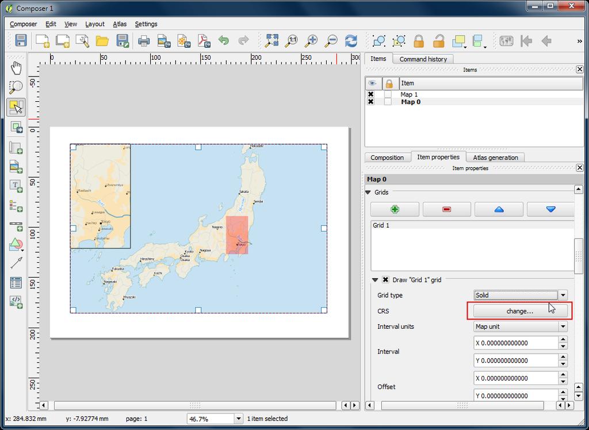Image resolution: width=589 pixels, height=430 pixels.
Task: Click the Zoom out magnifier
Action: pyautogui.click(x=331, y=41)
